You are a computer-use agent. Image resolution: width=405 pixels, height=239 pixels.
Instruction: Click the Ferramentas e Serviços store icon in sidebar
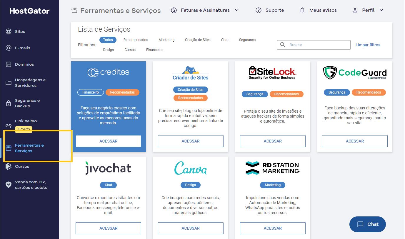[x=9, y=148]
